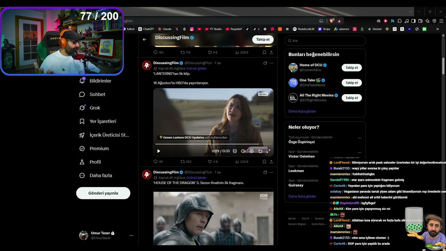Click the Brave Shields lion icon
Viewport: 446px width, 251px height.
point(332,21)
